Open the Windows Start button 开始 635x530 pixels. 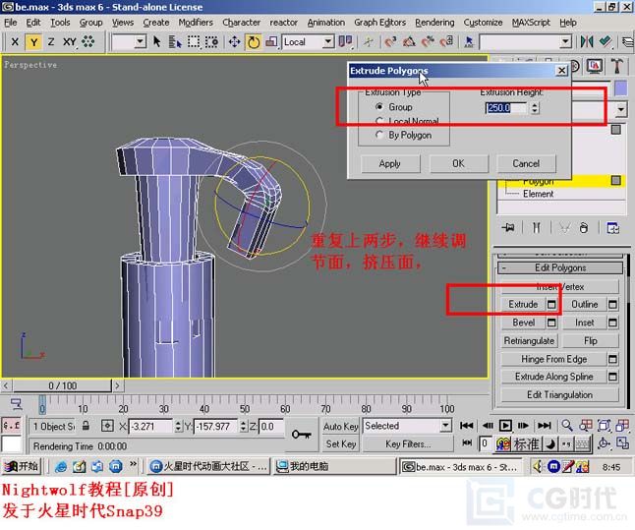[x=21, y=466]
